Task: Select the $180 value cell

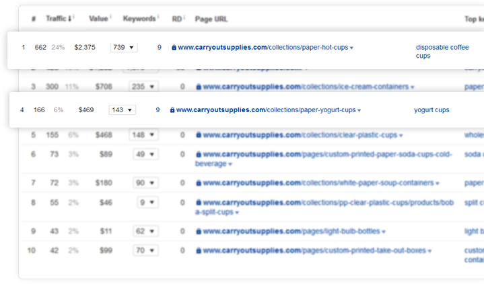Action: tap(104, 183)
